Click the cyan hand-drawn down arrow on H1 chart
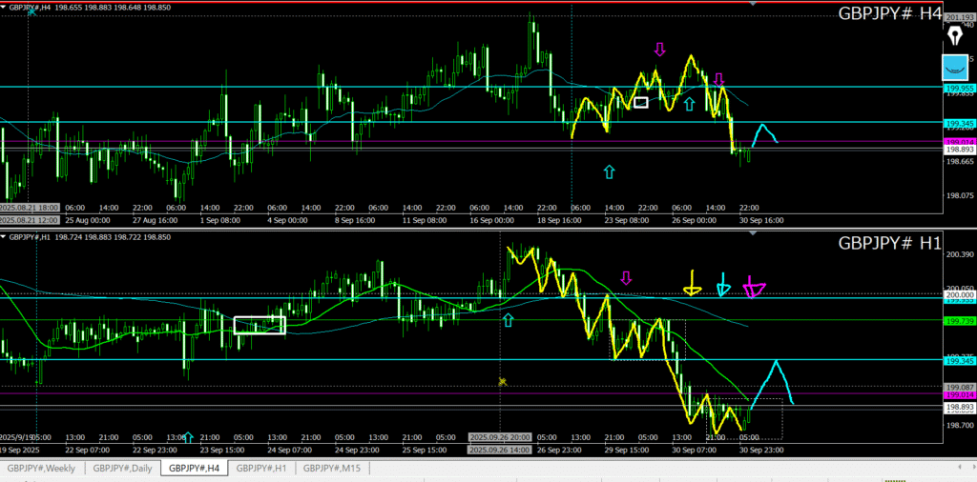Viewport: 977px width, 482px height. [x=723, y=284]
